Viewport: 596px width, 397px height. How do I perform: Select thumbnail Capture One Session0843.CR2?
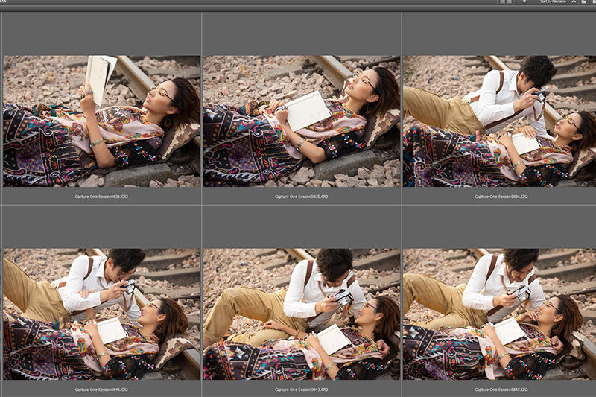(302, 314)
